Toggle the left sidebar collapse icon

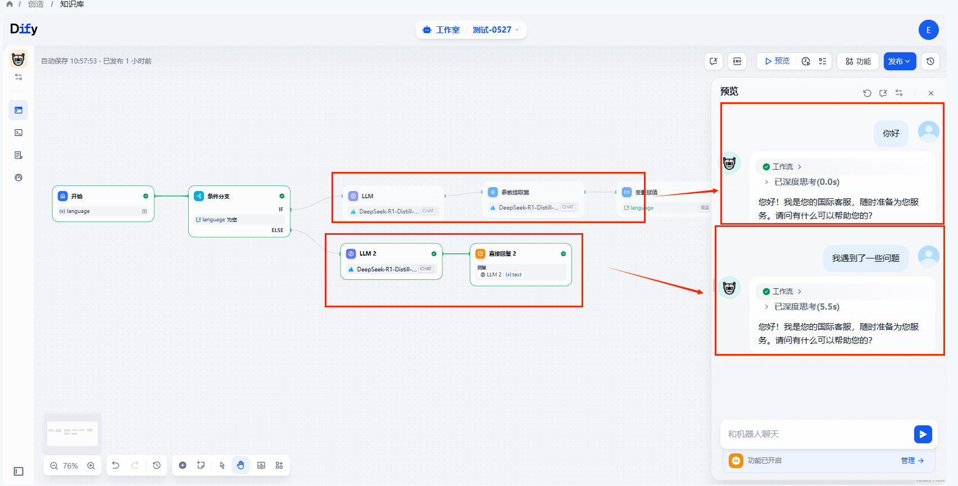(19, 471)
